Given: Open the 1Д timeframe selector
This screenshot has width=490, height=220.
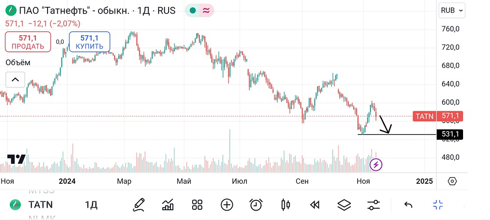Looking at the screenshot, I should [91, 205].
